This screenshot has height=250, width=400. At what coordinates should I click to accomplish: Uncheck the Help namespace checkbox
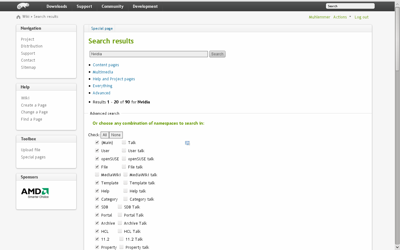(x=97, y=191)
